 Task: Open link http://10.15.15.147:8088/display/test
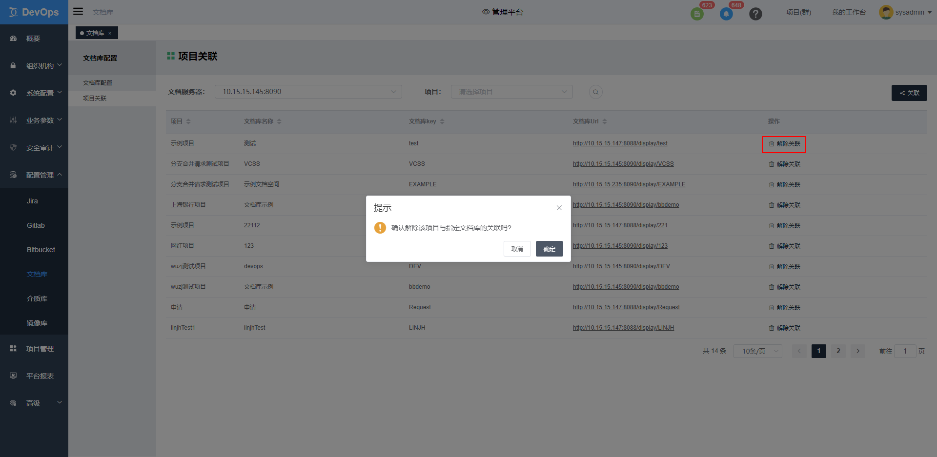[620, 143]
